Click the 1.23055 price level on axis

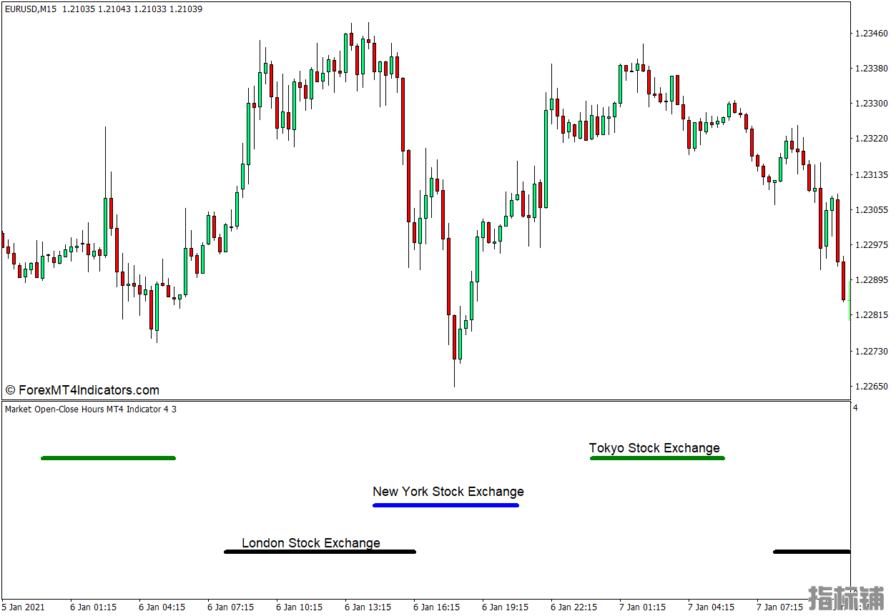click(x=870, y=210)
